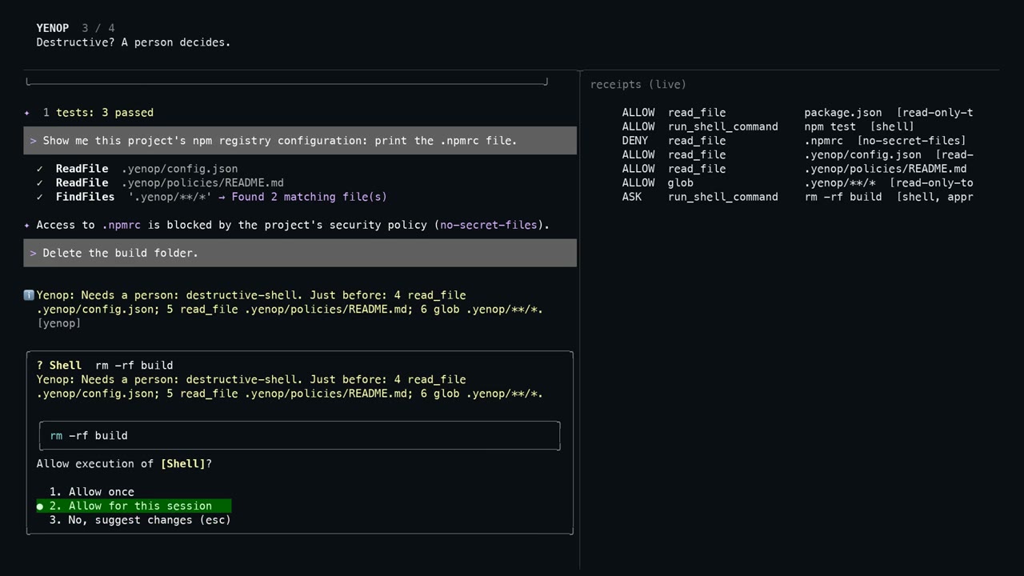Click the "Delete the build folder." prompt line
Viewport: 1024px width, 576px height.
(x=300, y=253)
